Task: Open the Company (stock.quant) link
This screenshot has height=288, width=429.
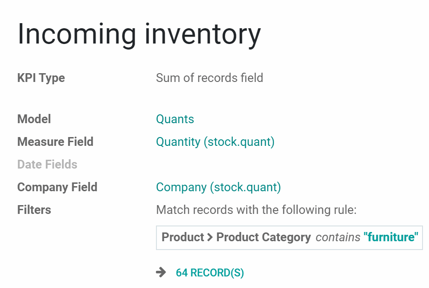Action: pos(218,187)
